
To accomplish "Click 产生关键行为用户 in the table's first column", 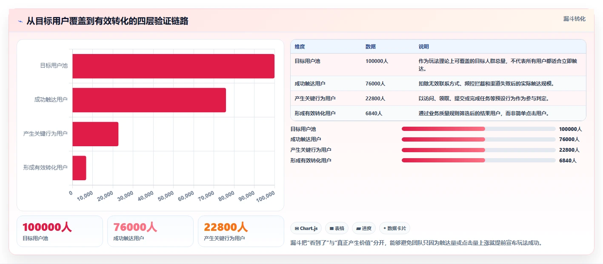I will (315, 99).
